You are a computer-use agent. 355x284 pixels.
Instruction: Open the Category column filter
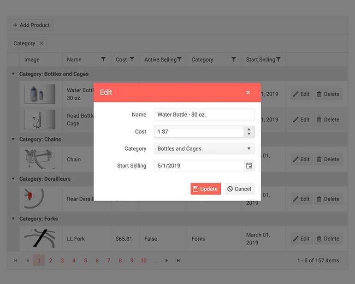coord(234,59)
